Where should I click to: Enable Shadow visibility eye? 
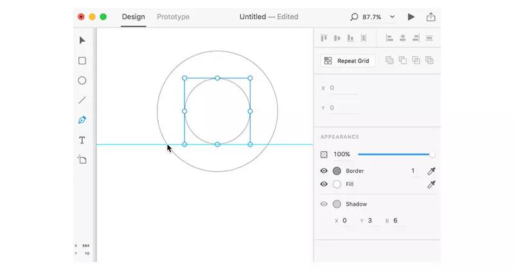(324, 204)
